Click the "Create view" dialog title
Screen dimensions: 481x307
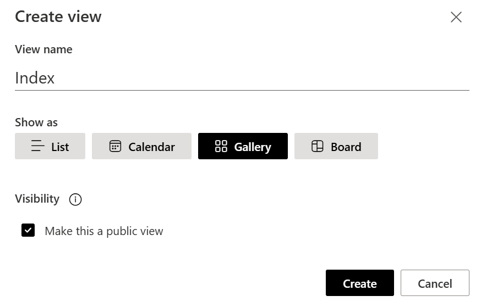tap(58, 17)
